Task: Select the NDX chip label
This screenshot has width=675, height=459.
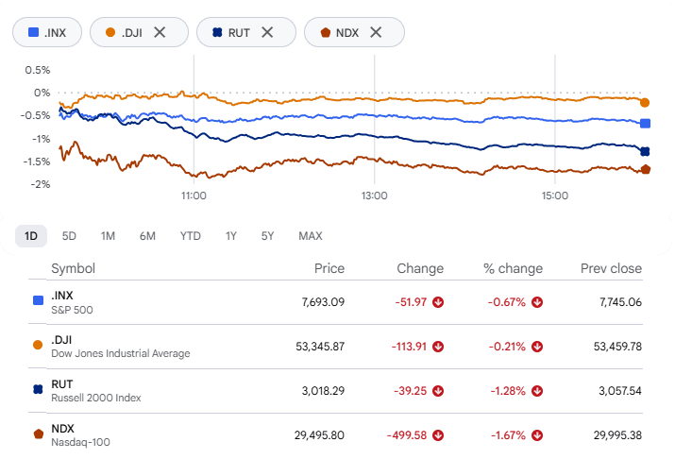Action: tap(347, 33)
